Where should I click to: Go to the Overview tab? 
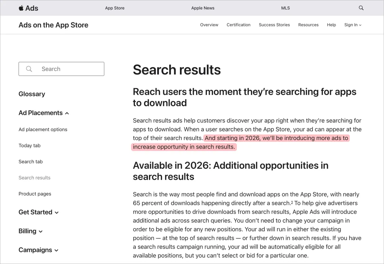[209, 25]
